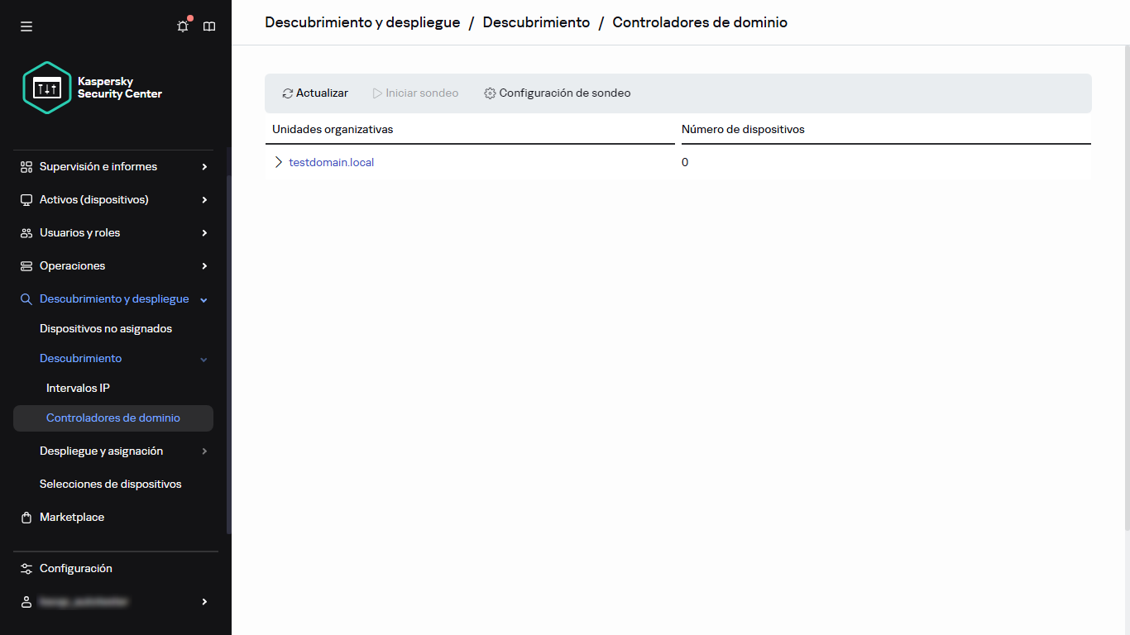Expand Operaciones submenu arrow
The width and height of the screenshot is (1130, 635).
click(204, 266)
